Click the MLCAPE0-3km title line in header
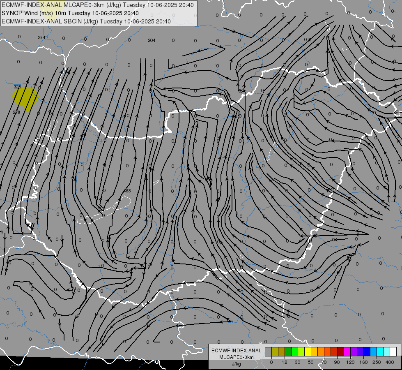This screenshot has height=370, width=402. point(98,5)
